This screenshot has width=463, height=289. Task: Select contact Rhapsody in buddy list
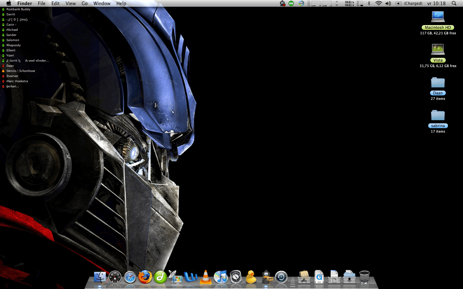click(14, 45)
